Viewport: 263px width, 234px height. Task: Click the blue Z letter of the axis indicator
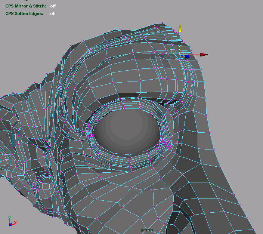coord(10,224)
